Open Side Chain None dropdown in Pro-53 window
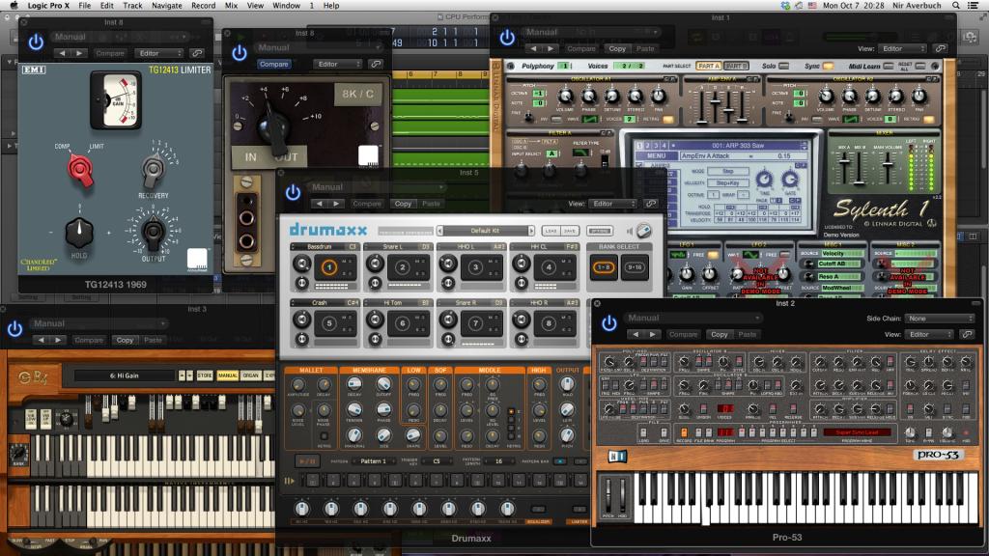The image size is (989, 556). click(940, 319)
